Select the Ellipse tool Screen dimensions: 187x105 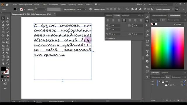tap(3, 32)
